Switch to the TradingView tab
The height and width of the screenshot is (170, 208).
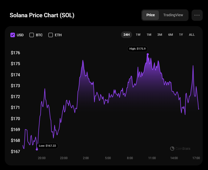coord(173,15)
